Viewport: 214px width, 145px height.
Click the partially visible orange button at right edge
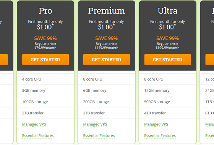click(x=210, y=59)
